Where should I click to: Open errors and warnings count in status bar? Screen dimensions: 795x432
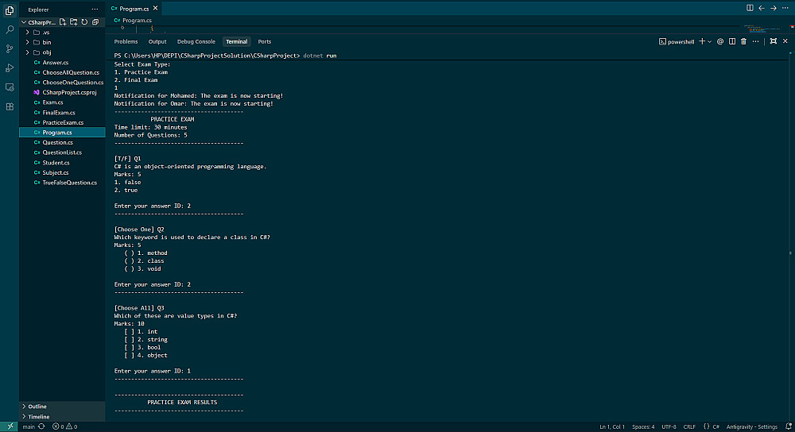tap(65, 427)
